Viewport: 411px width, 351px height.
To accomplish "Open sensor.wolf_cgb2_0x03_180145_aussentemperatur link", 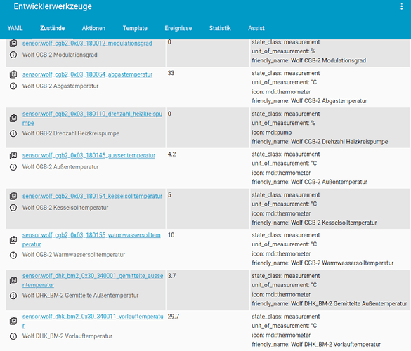I will pos(89,155).
